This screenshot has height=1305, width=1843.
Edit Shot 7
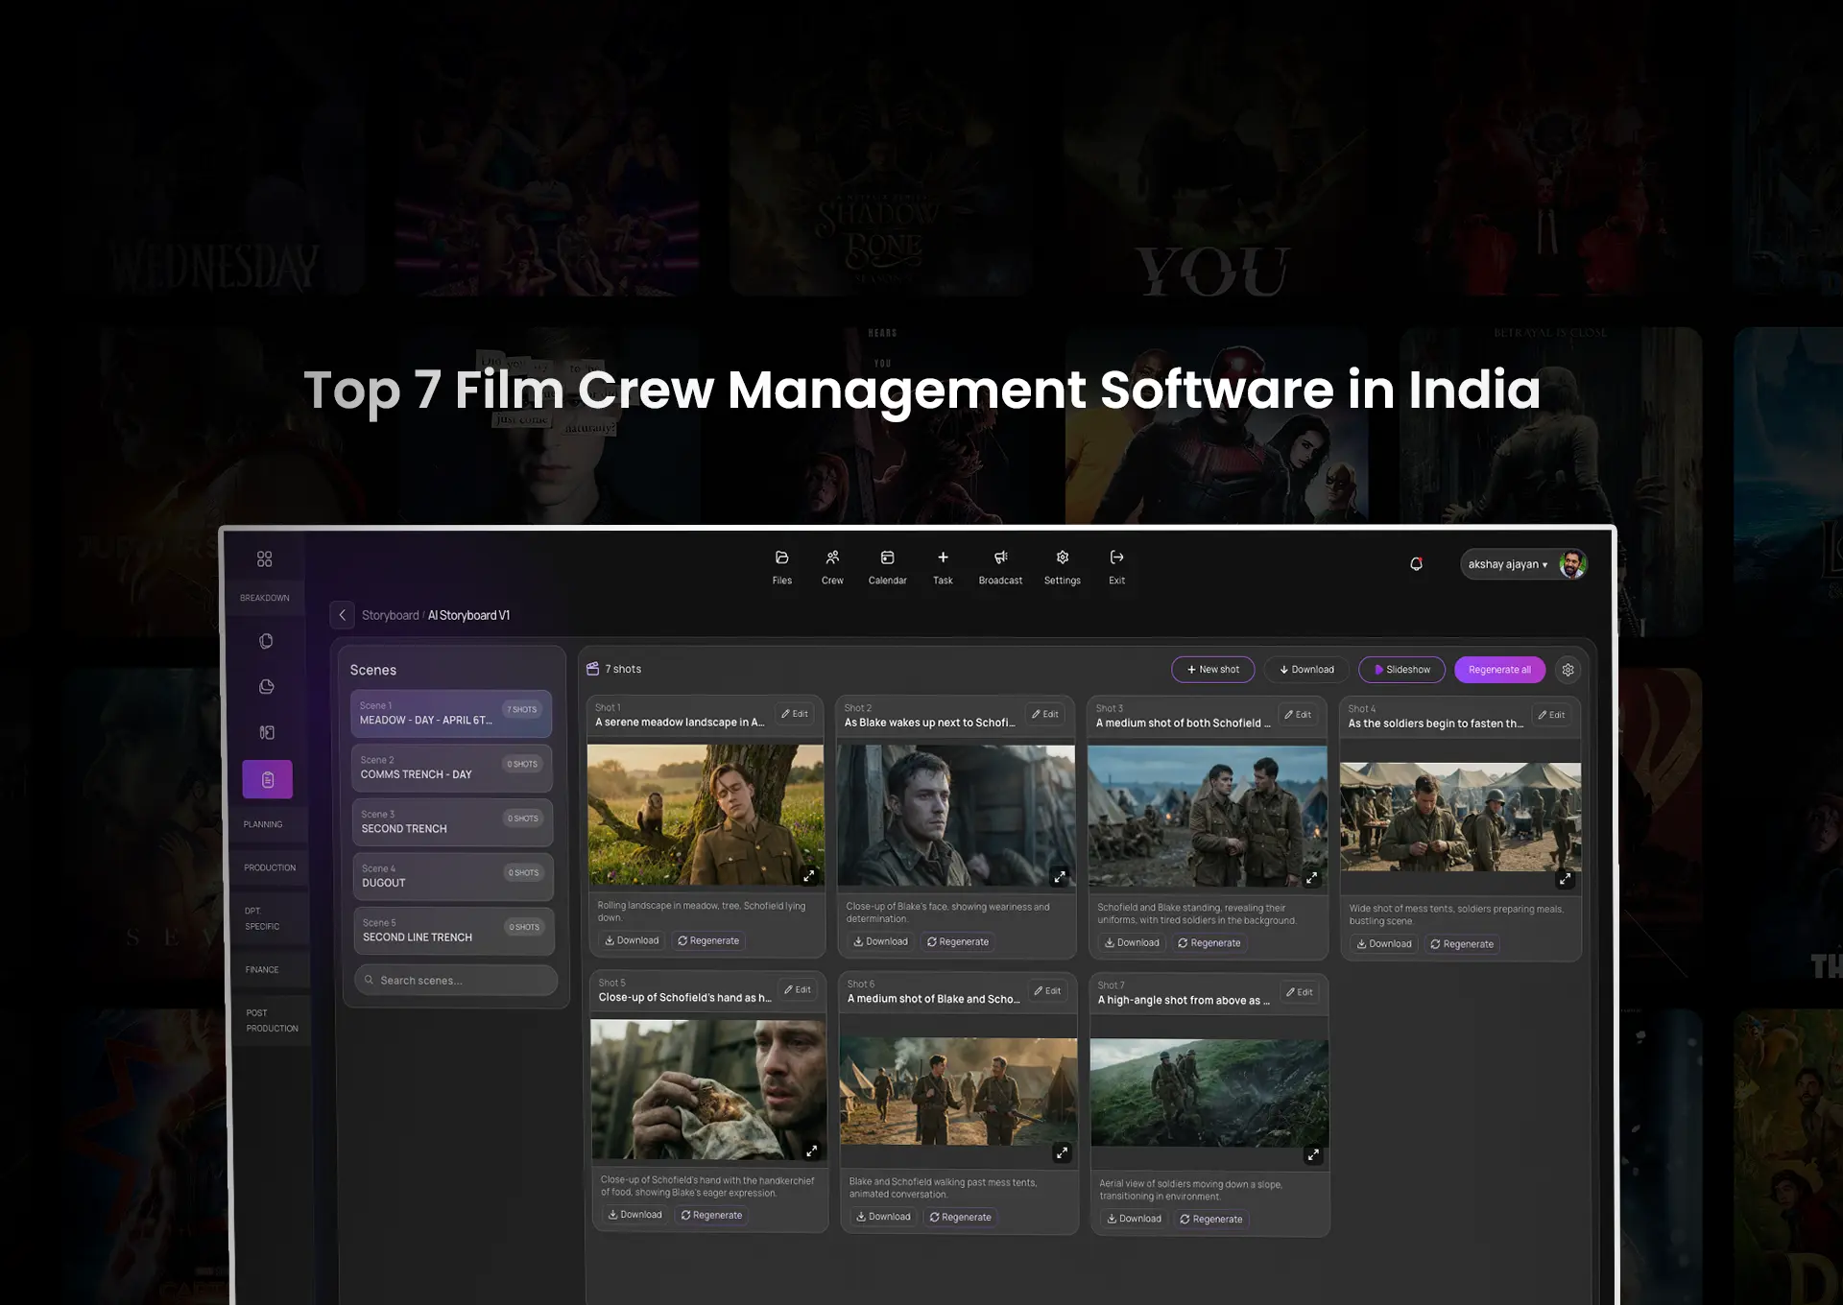point(1299,992)
